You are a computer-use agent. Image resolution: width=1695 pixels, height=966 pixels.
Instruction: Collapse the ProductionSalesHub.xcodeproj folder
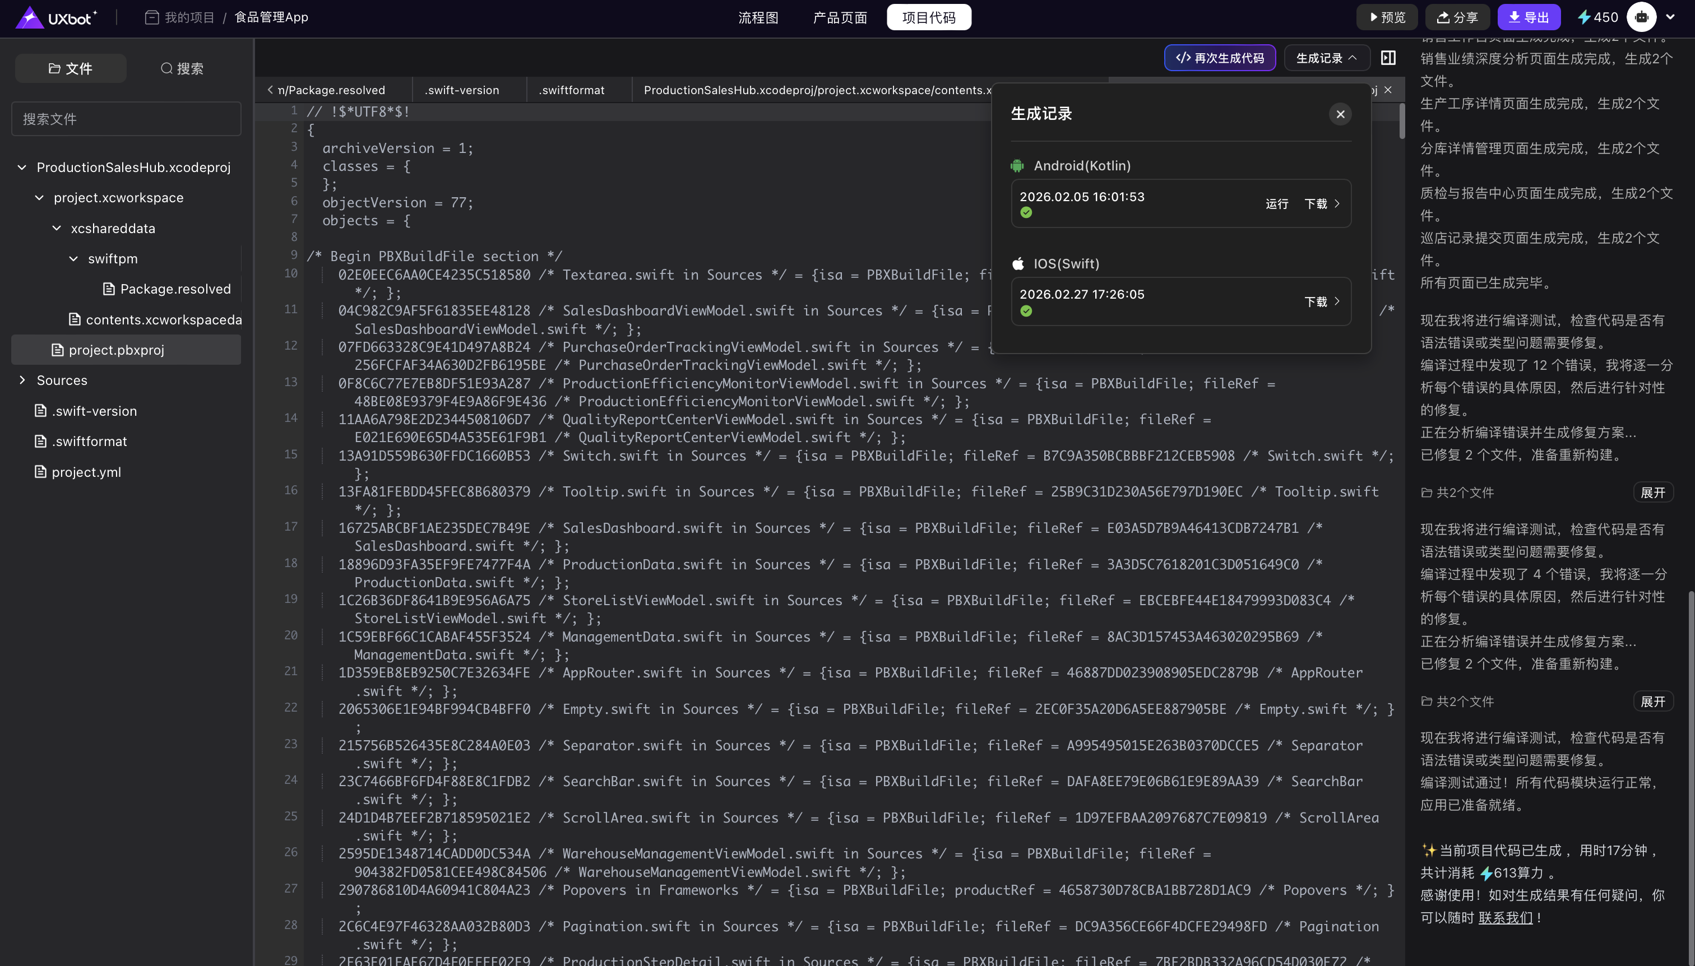22,167
